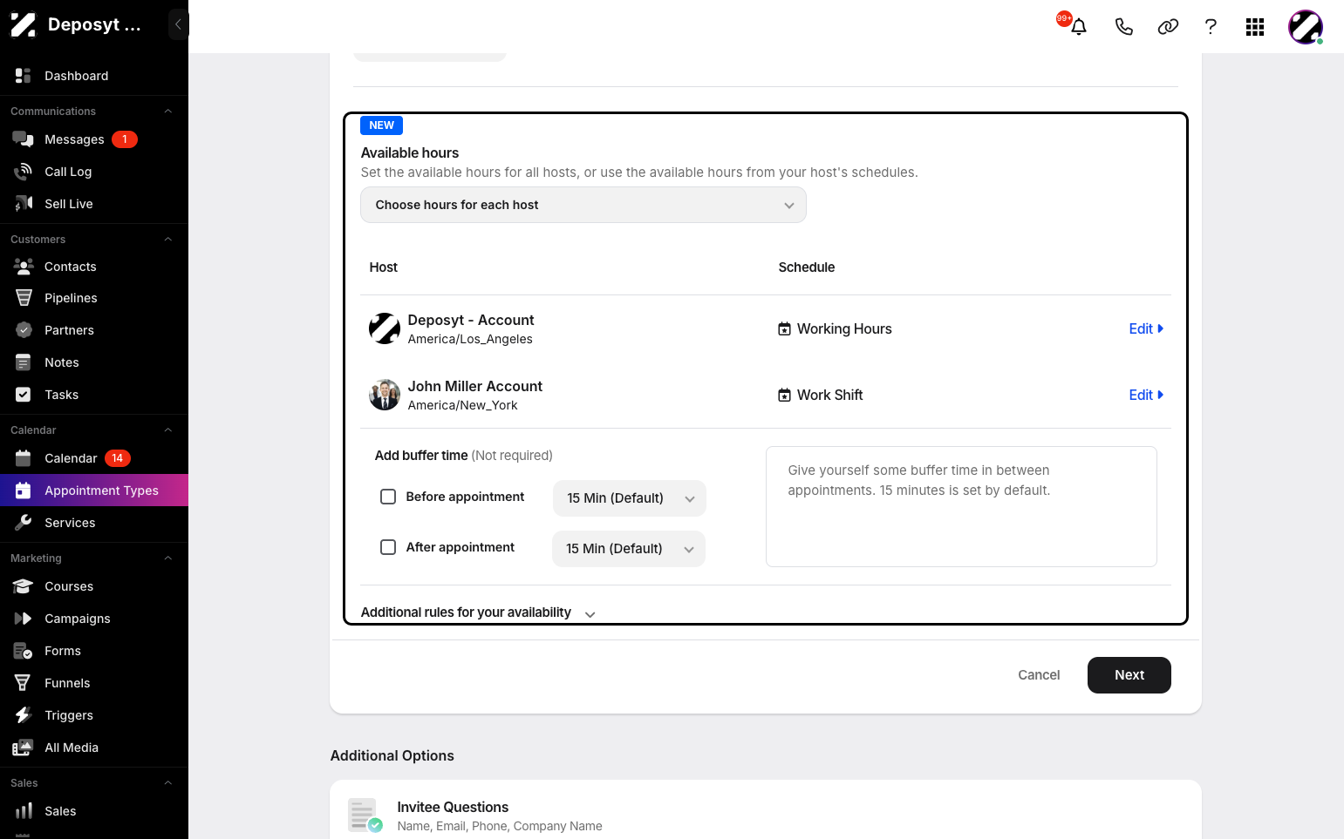Collapse the Communications sidebar section

pos(168,112)
